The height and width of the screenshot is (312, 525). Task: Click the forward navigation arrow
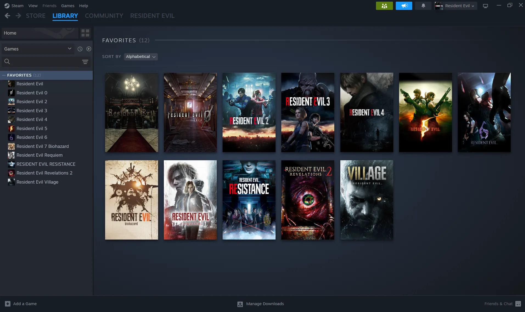tap(18, 16)
